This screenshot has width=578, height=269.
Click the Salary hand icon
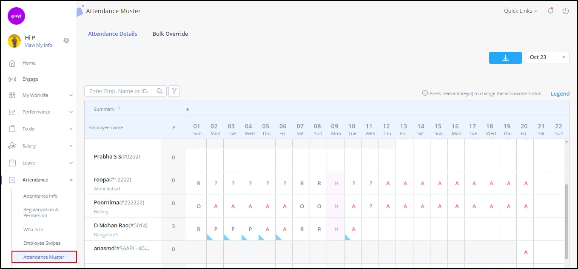coord(12,146)
